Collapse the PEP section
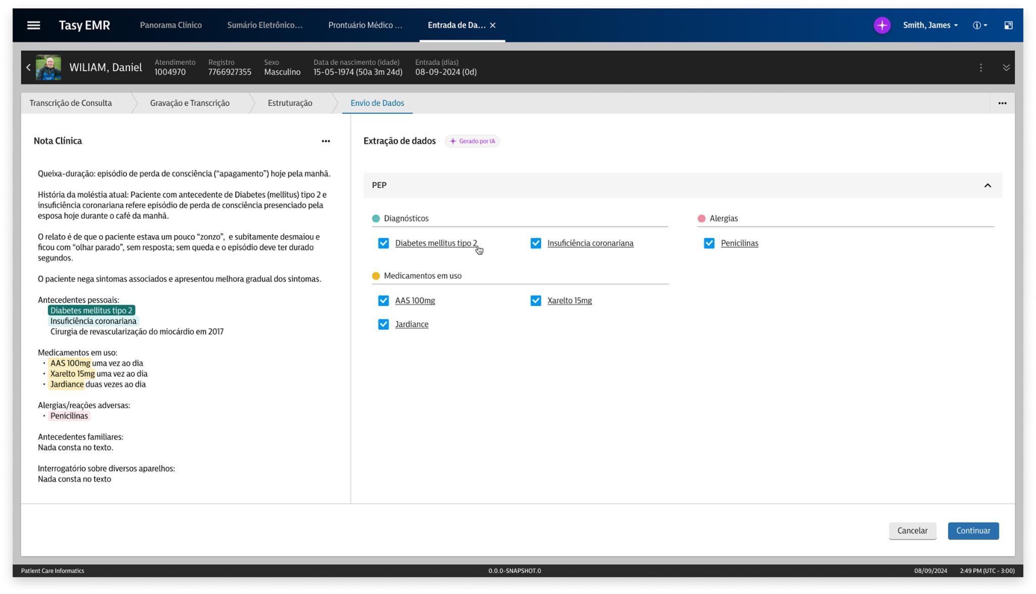The image size is (1036, 594). point(987,186)
